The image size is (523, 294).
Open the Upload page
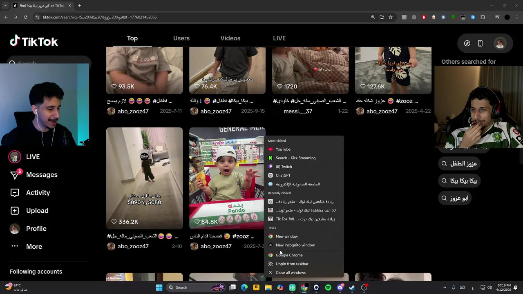[29, 211]
